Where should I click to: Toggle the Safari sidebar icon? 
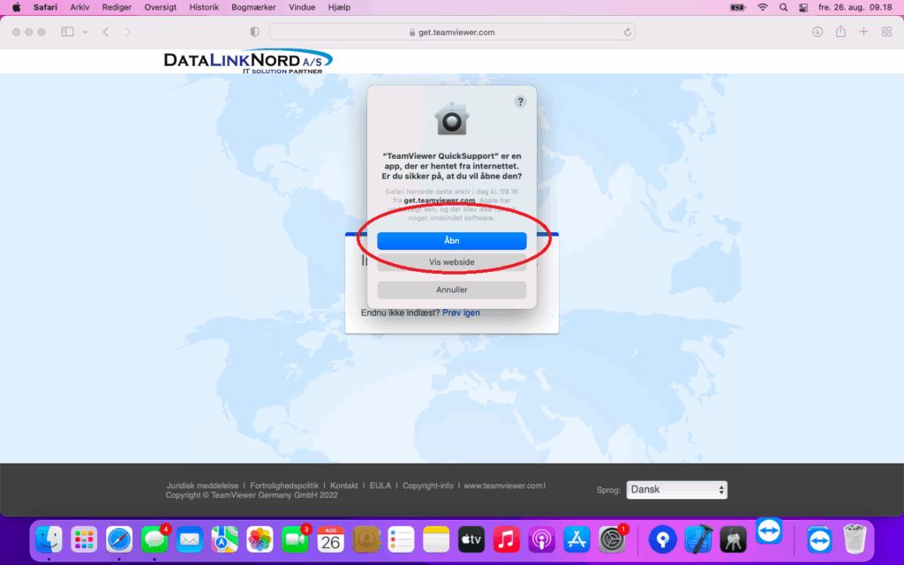[x=68, y=32]
